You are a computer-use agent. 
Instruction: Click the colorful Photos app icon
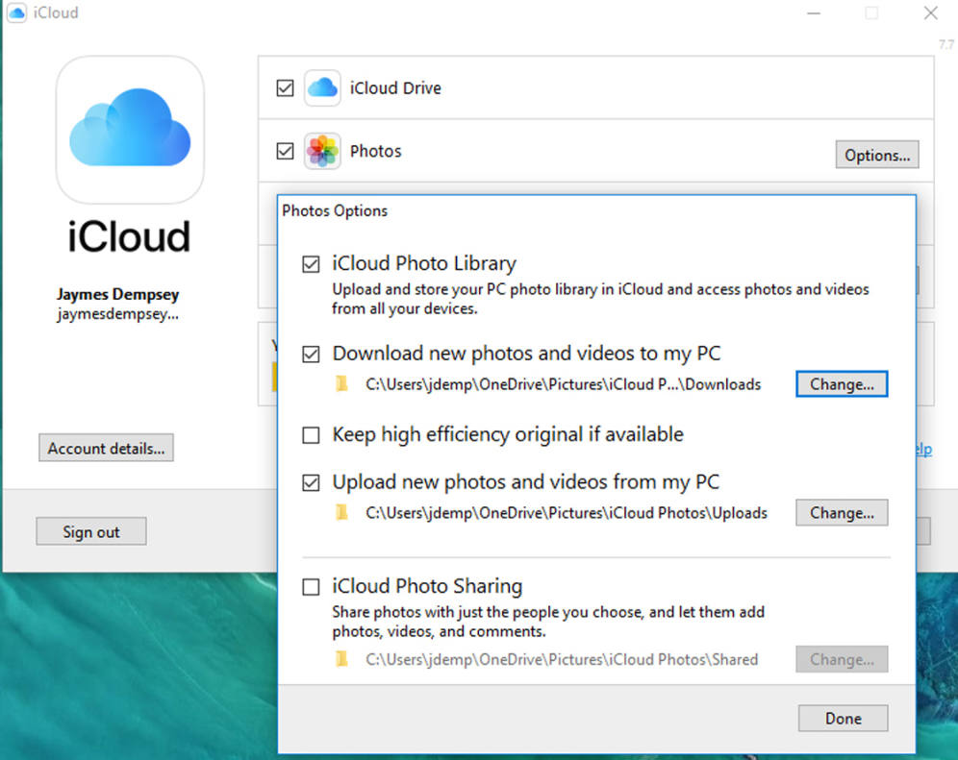(322, 151)
